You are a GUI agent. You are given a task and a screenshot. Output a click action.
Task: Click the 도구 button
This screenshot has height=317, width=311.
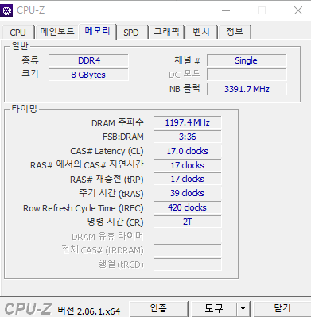coord(214,308)
